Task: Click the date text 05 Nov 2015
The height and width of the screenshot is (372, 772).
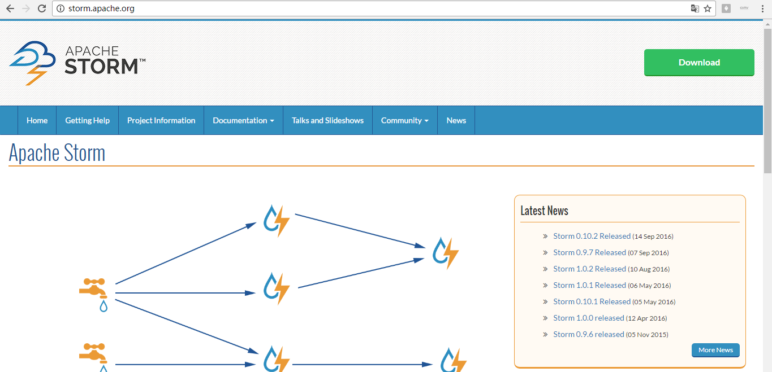Action: (647, 335)
